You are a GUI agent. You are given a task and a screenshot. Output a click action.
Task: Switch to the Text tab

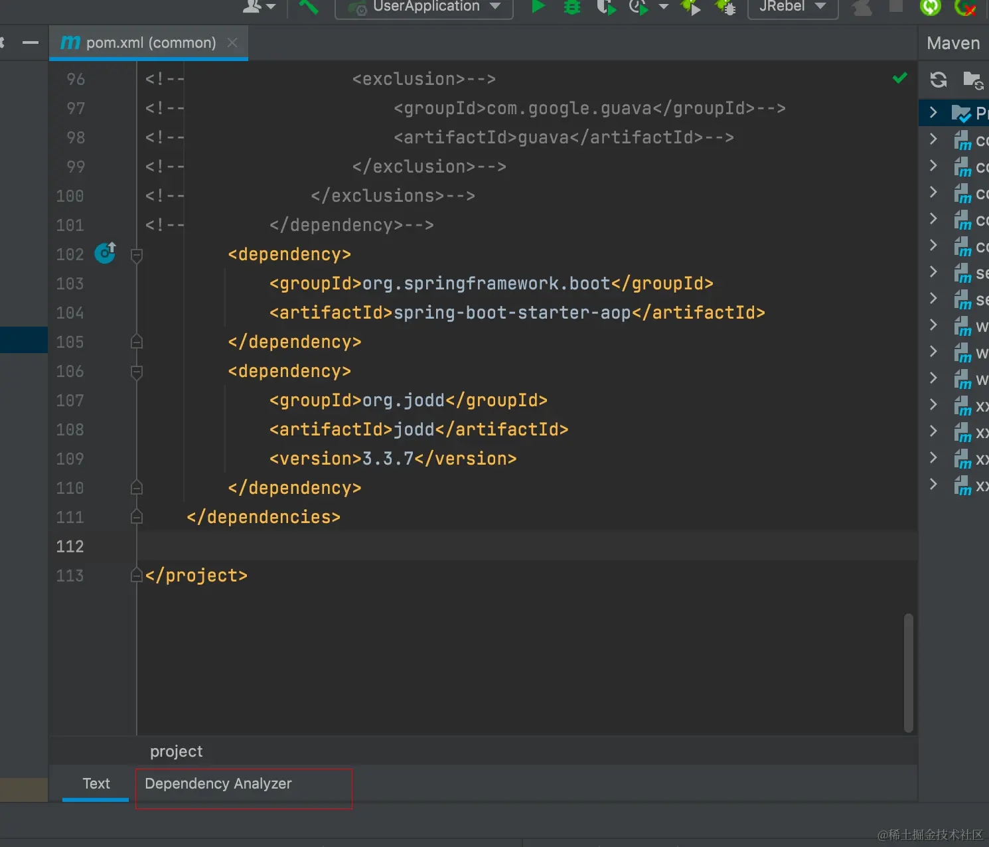[96, 783]
